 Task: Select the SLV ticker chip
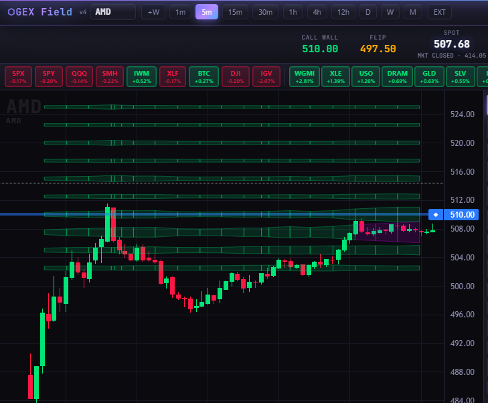click(461, 76)
